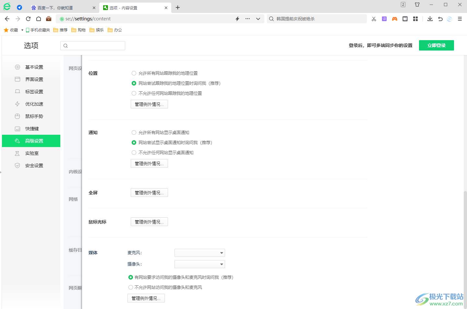Click the blue paper-plane icon in tab bar

coord(19,7)
